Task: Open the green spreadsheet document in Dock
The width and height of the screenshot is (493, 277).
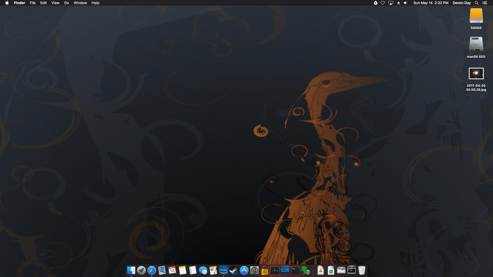Action: tap(331, 270)
